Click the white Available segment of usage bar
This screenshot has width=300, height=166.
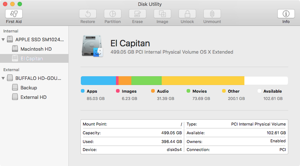[266, 81]
